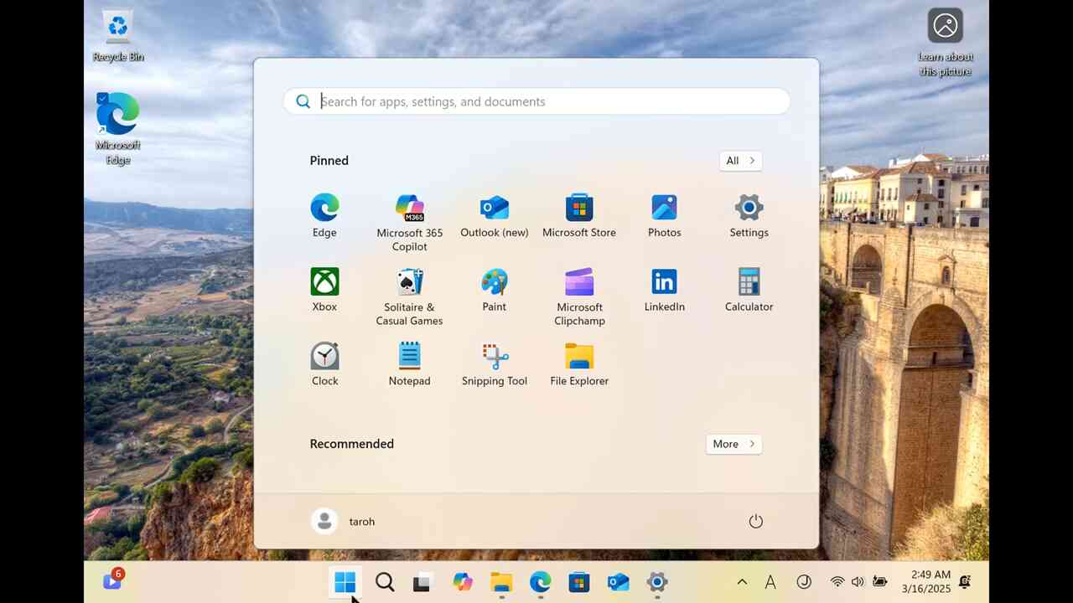
Task: Focus the Start menu search box
Action: coord(536,101)
